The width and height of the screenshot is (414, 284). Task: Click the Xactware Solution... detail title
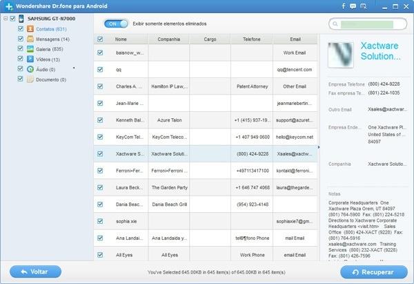click(x=380, y=51)
